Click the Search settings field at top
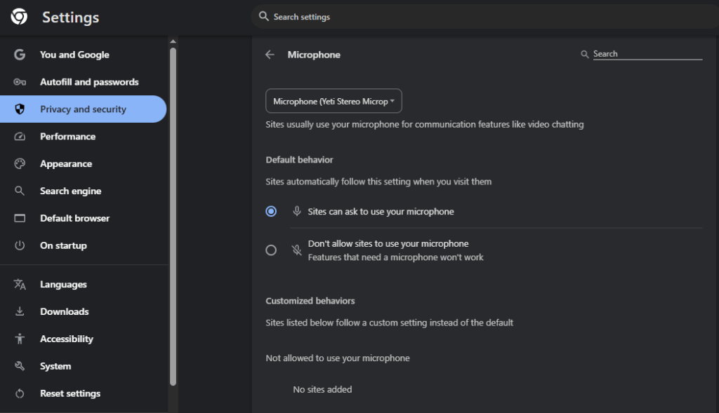This screenshot has height=413, width=719. coord(484,17)
